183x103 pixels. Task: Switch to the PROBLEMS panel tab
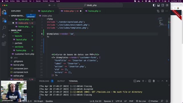click(44, 81)
